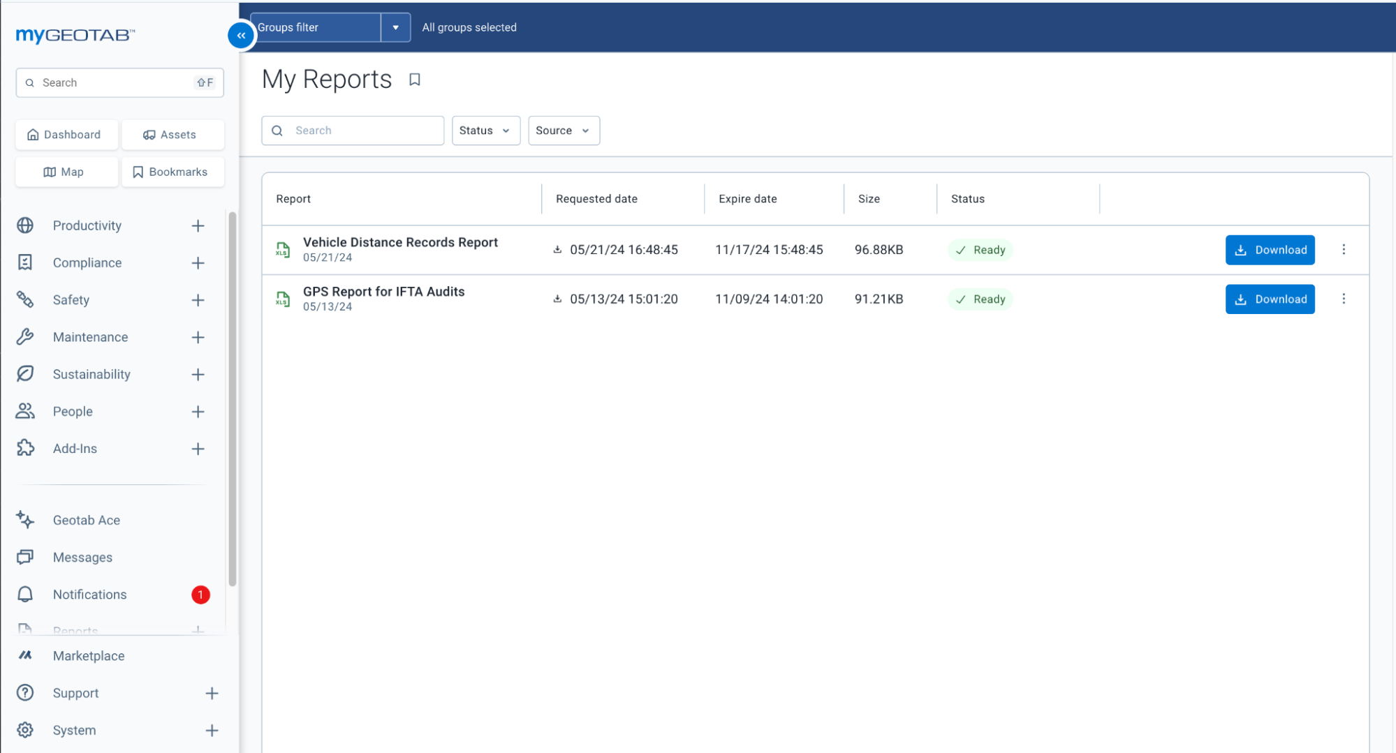Click the green Ready status badge
Screen dimensions: 1396x753
980,250
